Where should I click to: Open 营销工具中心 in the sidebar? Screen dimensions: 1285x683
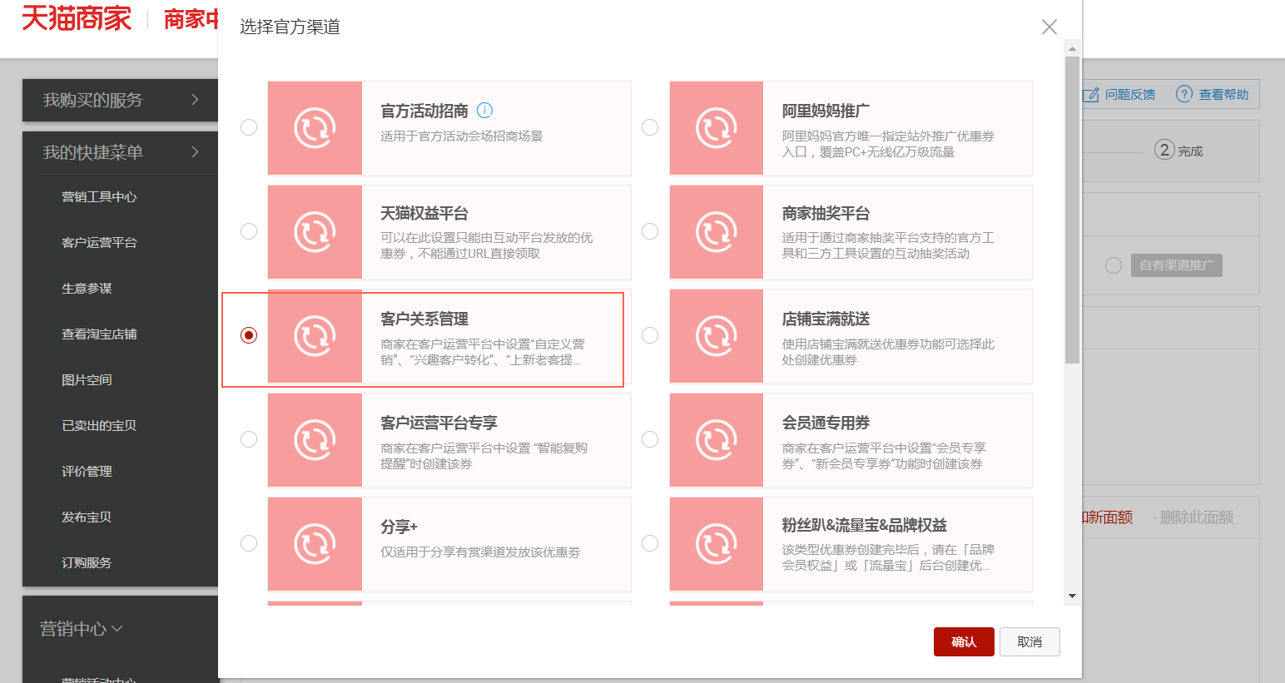click(x=99, y=197)
